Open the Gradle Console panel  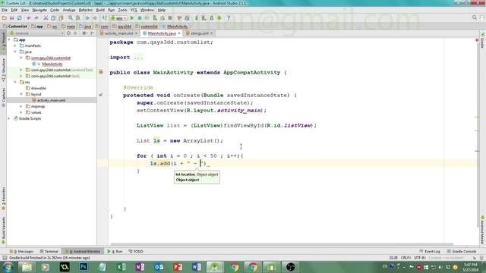(x=462, y=251)
